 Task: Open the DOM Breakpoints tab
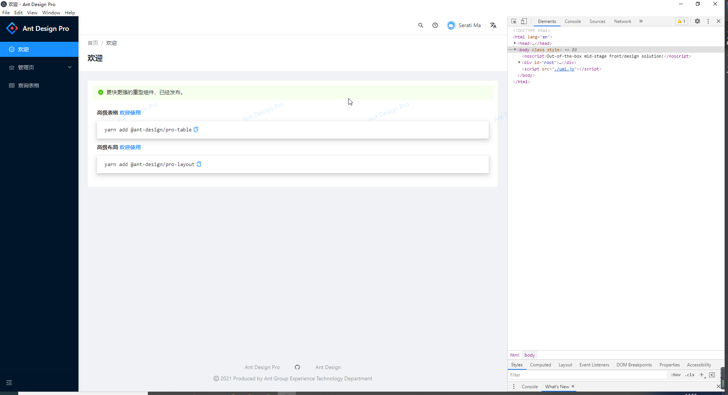(x=634, y=365)
